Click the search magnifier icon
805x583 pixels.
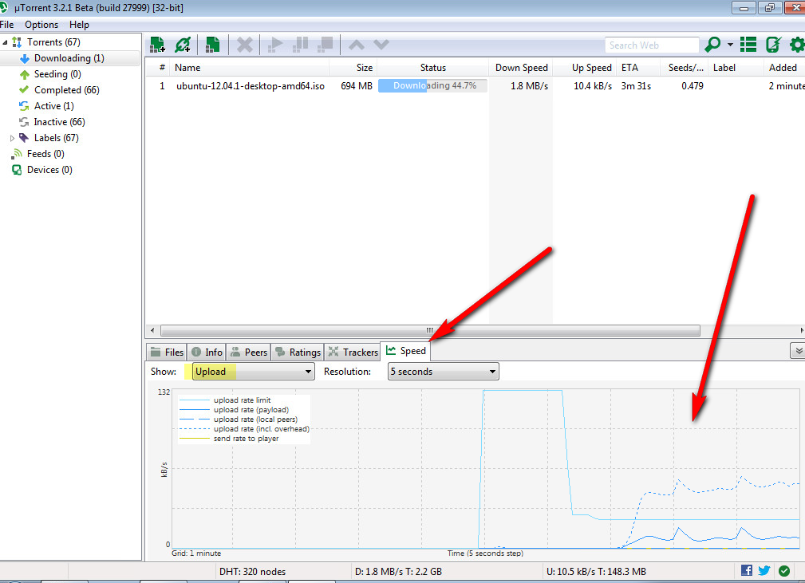coord(714,44)
